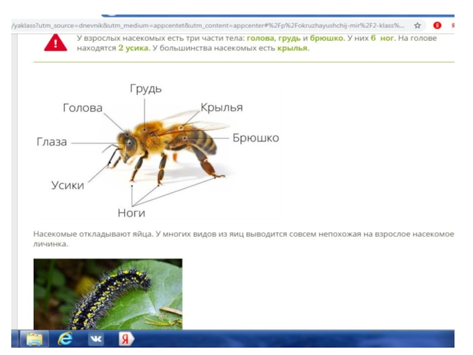Launch Internet Explorer from the taskbar

(x=64, y=339)
